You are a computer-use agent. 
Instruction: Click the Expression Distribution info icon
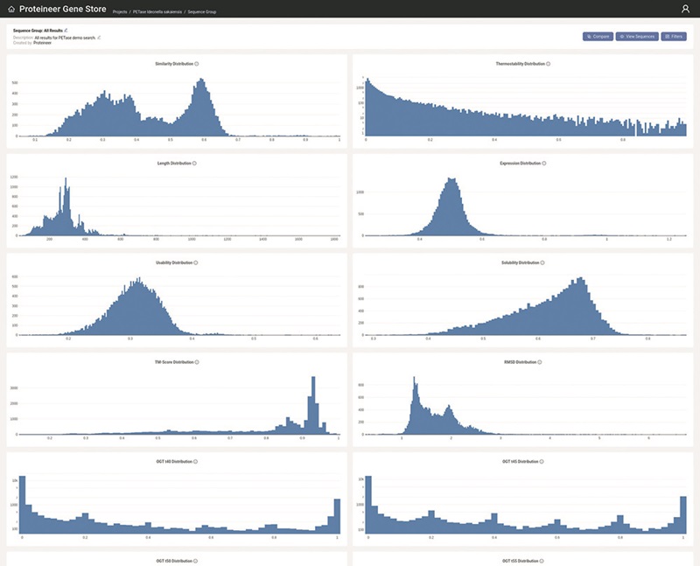click(544, 163)
